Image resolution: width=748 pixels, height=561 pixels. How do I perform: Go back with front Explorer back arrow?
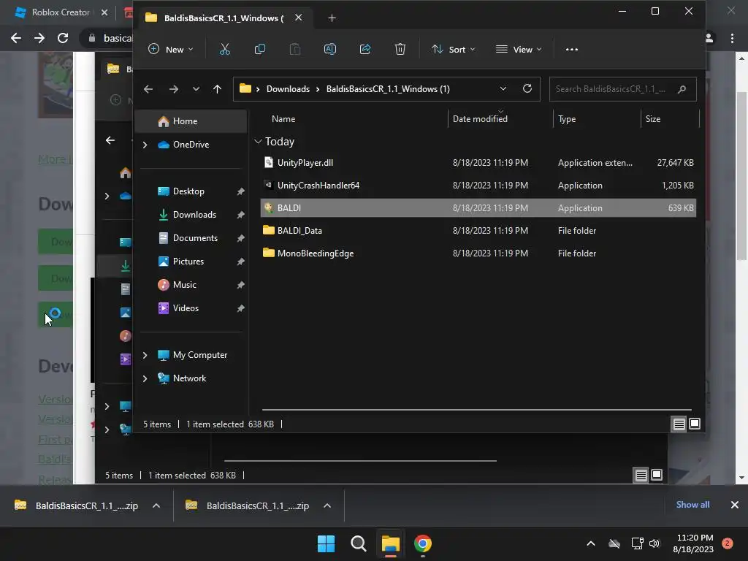pyautogui.click(x=148, y=89)
